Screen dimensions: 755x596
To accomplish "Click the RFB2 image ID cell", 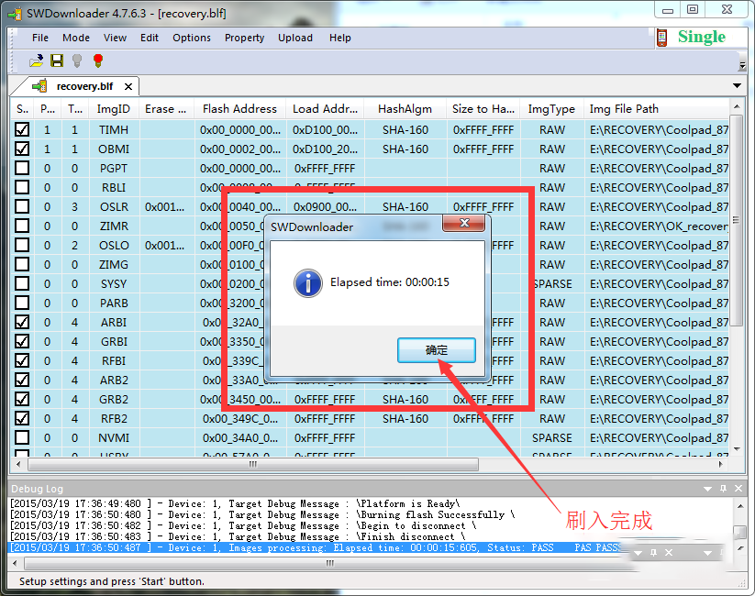I will 114,418.
